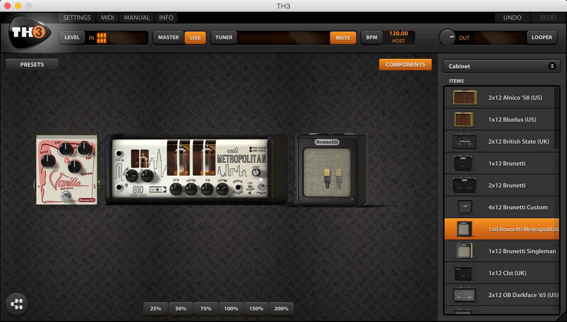Toggle the MUTE button
Screen dimensions: 567x322
(x=343, y=38)
